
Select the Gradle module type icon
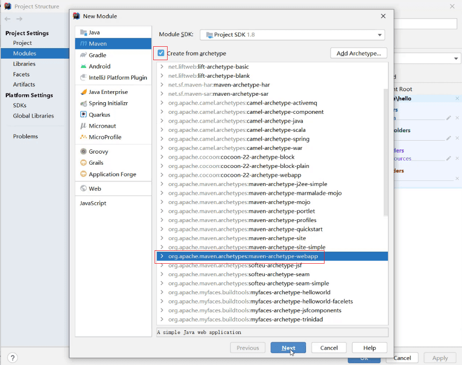tap(84, 55)
